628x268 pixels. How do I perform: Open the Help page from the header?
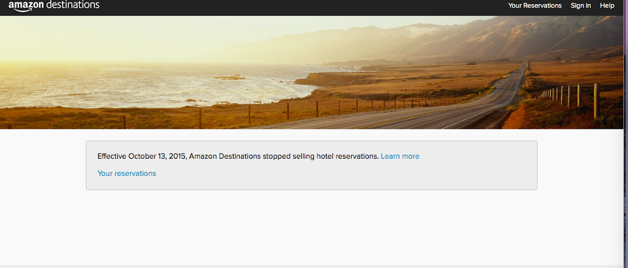(607, 5)
